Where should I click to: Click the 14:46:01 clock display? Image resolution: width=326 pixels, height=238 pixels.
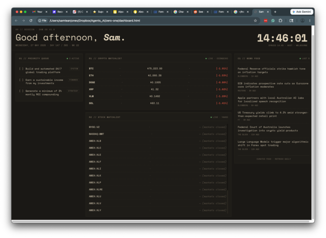[282, 38]
